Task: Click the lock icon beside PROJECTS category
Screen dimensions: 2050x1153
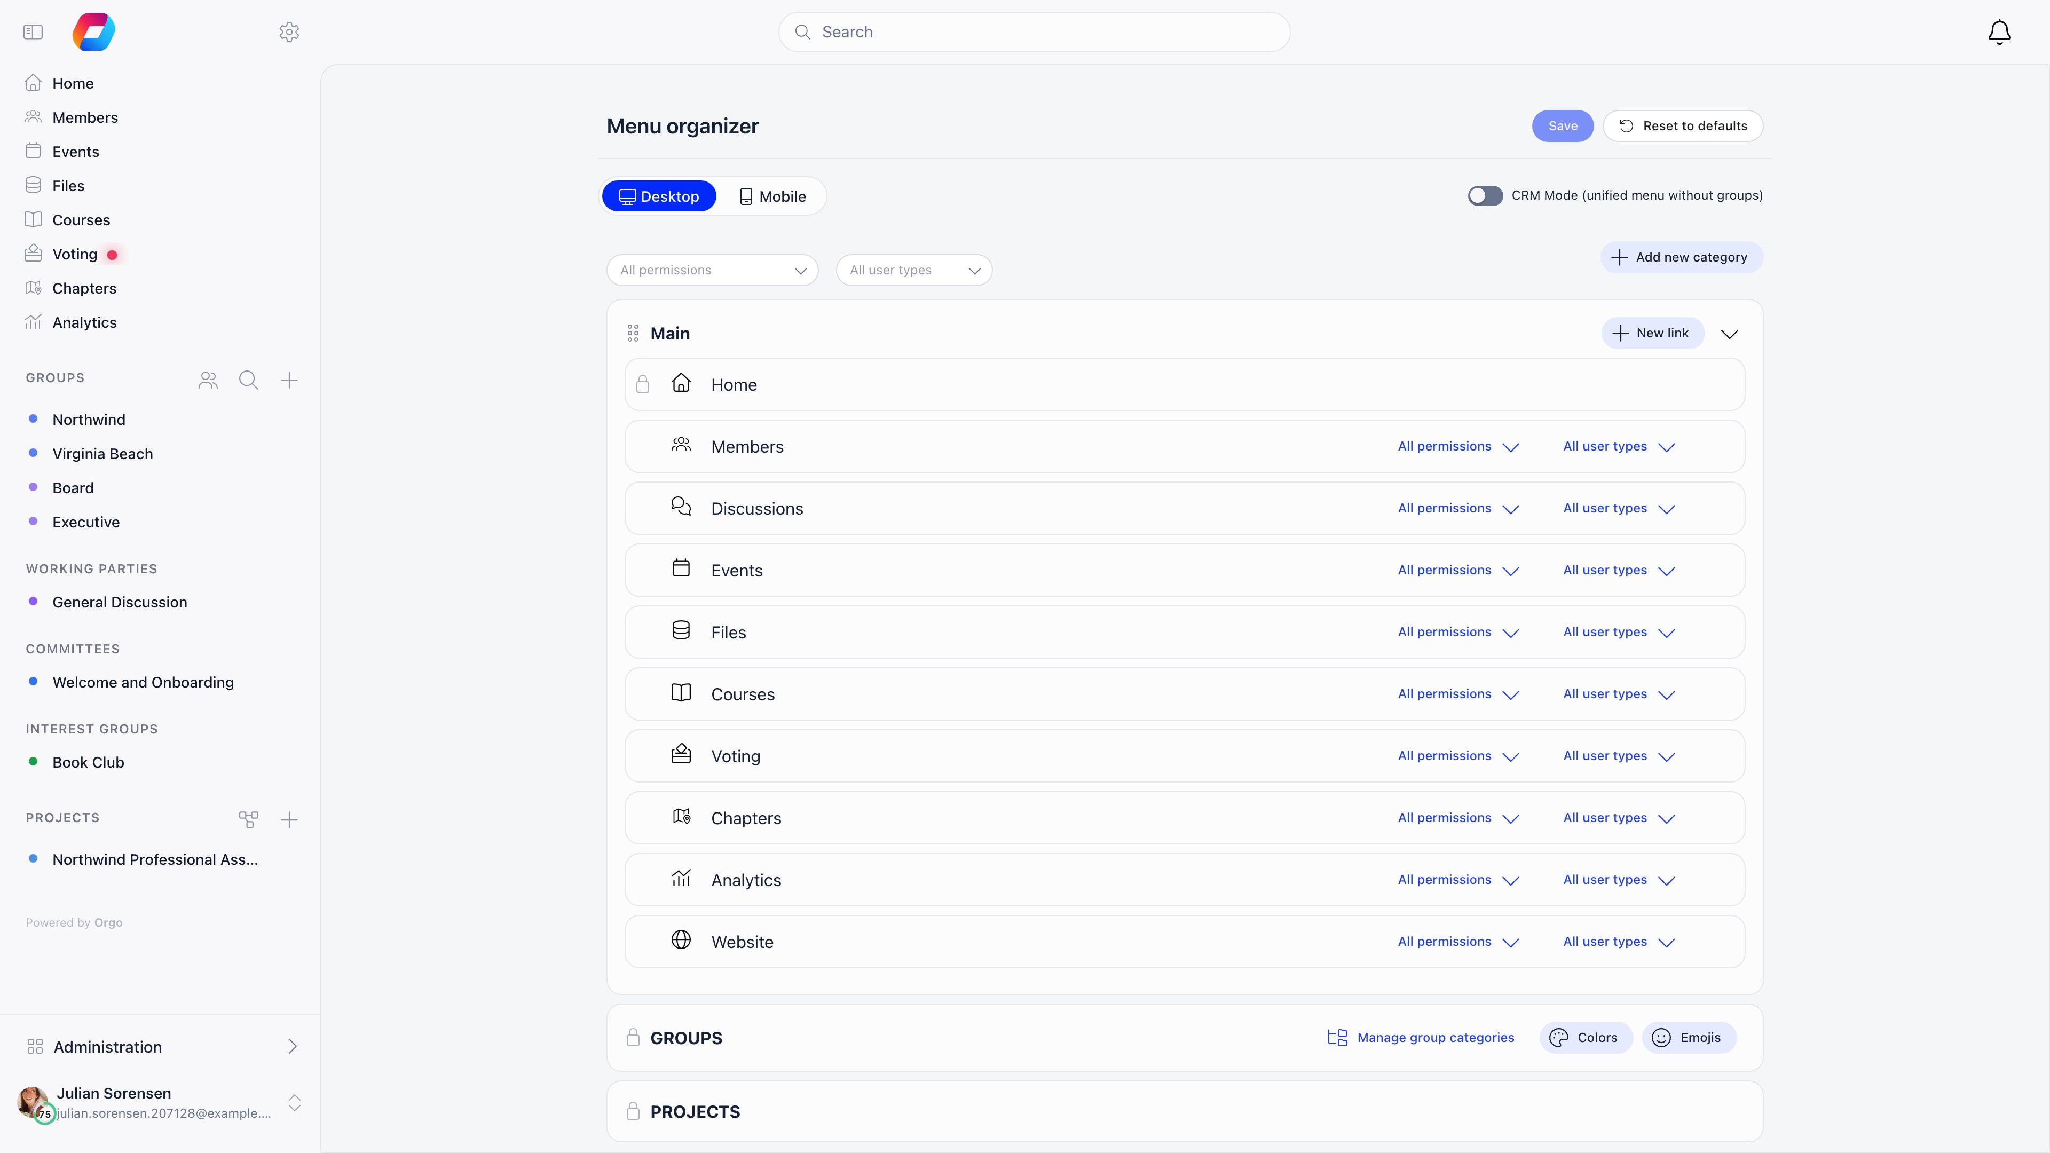Action: (633, 1111)
